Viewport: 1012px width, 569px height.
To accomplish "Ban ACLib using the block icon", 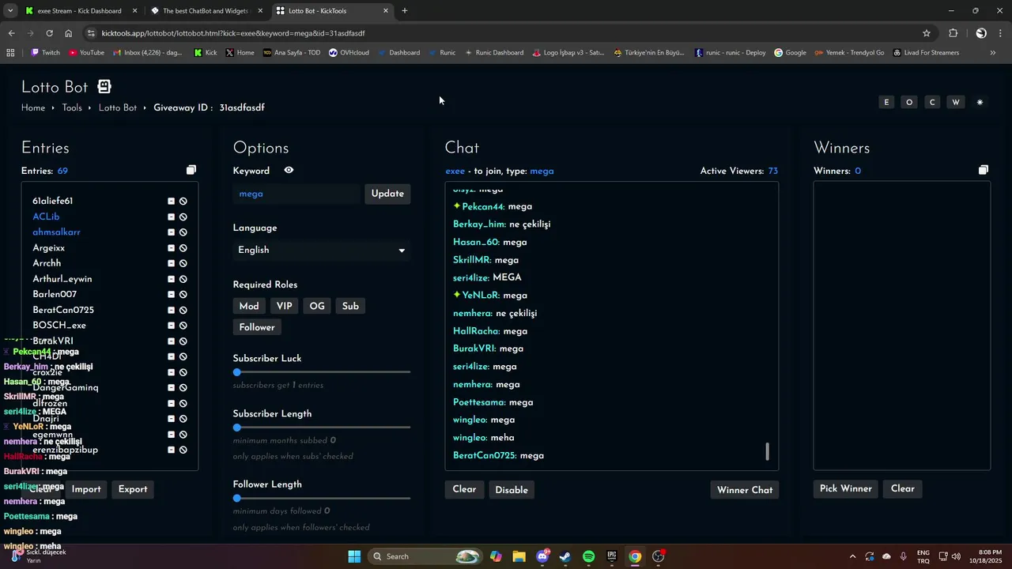I will [183, 217].
